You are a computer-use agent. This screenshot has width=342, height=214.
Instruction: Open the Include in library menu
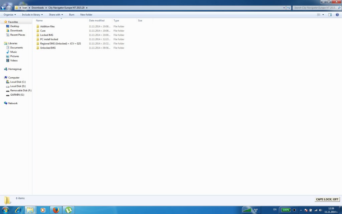pos(32,15)
